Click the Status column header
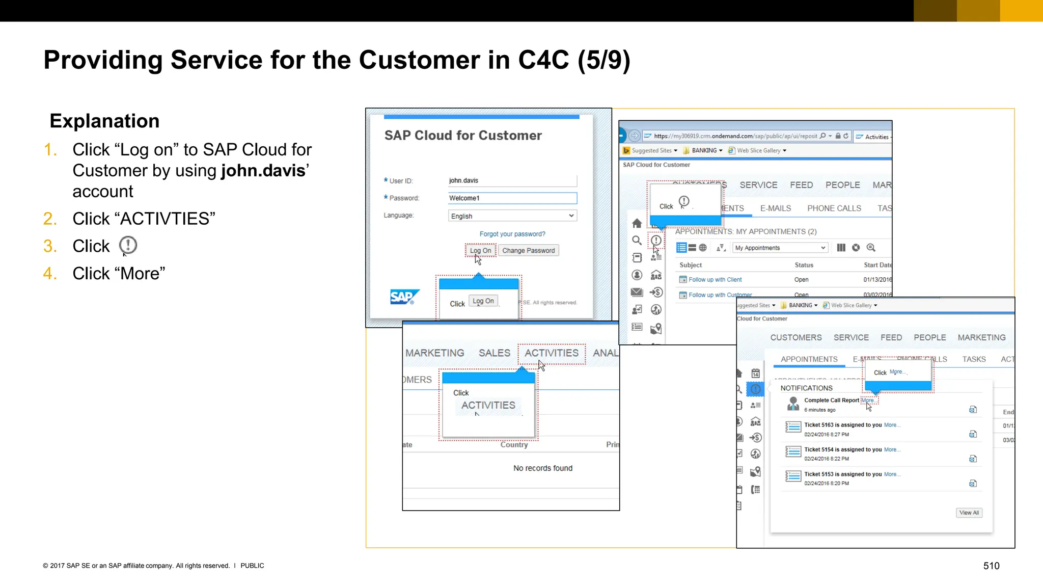Viewport: 1043px width, 587px height. pos(804,265)
